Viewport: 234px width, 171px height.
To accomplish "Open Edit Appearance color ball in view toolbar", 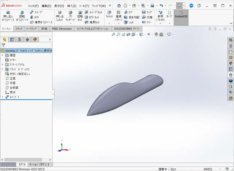I will (156, 34).
